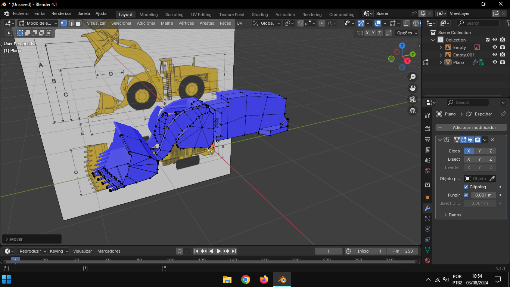Open the Object Data green triangle tab
Screen dimensions: 510x287
click(x=427, y=250)
